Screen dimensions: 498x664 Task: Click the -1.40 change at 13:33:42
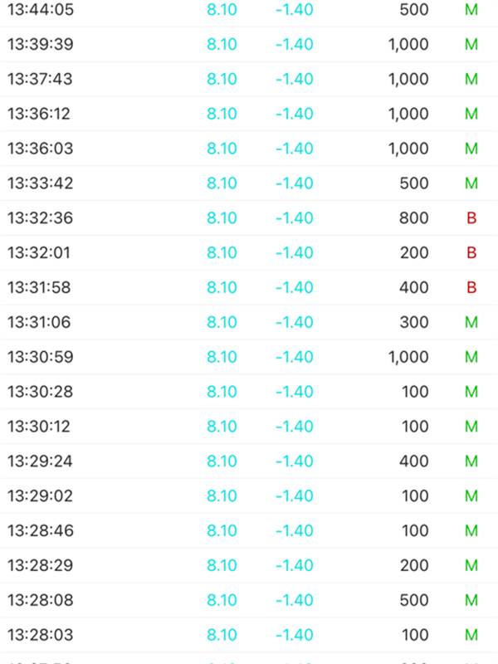click(295, 183)
